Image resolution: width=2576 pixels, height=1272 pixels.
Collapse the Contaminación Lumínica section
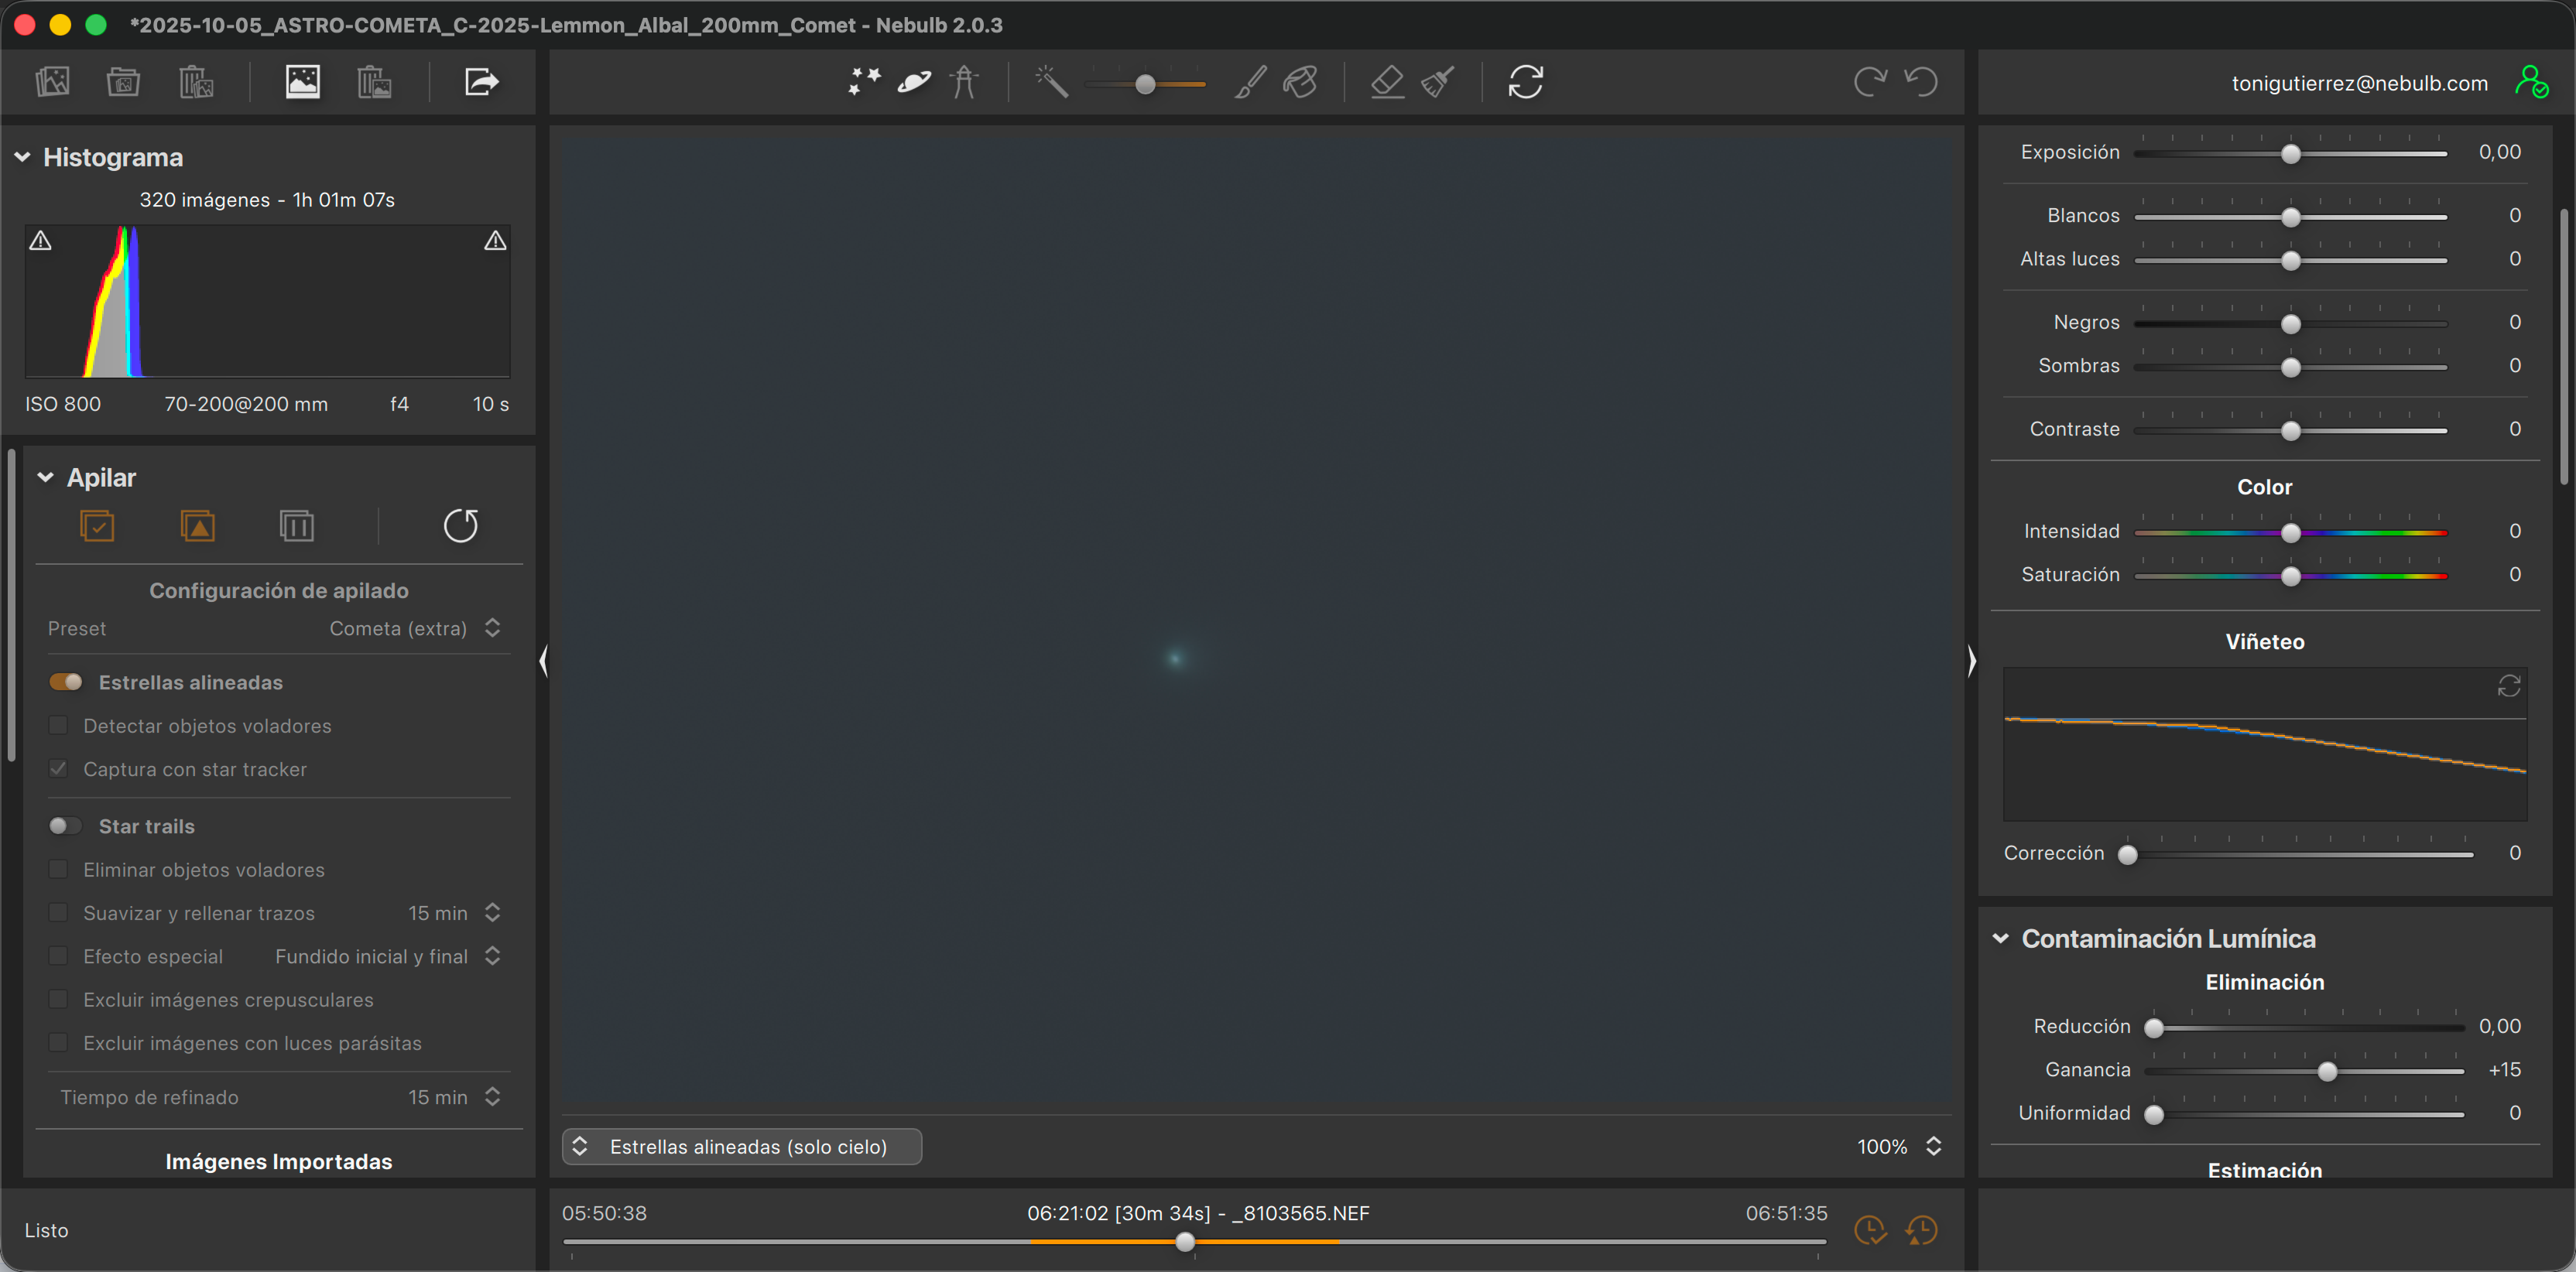(2001, 939)
